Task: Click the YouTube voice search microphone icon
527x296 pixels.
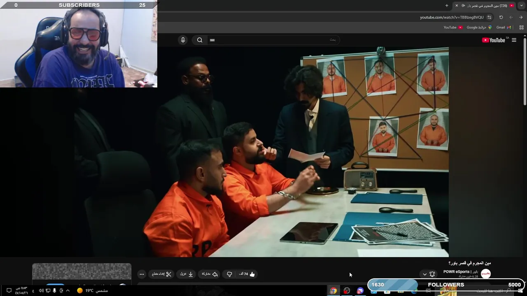Action: point(183,40)
